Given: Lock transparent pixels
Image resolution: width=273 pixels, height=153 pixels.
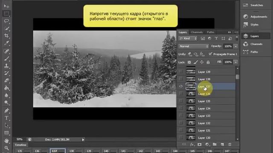Looking at the screenshot, I should pyautogui.click(x=189, y=62).
